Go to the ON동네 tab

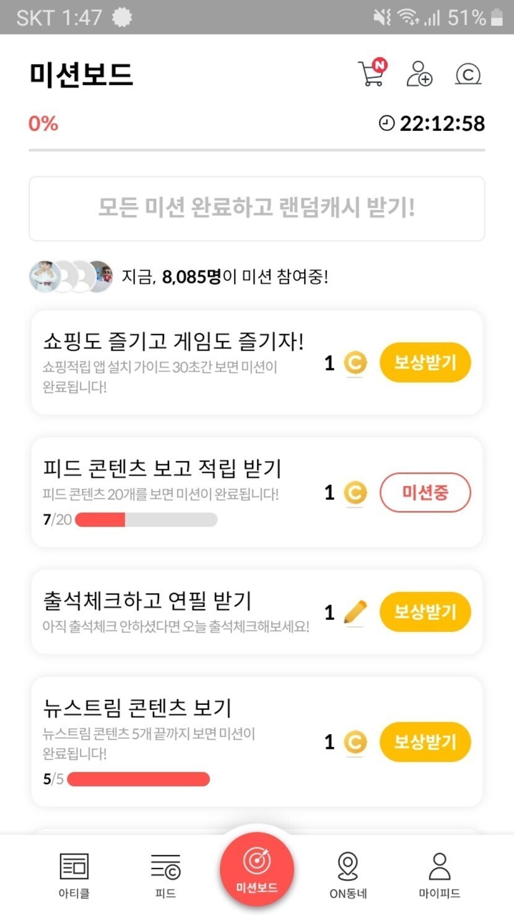pos(348,875)
